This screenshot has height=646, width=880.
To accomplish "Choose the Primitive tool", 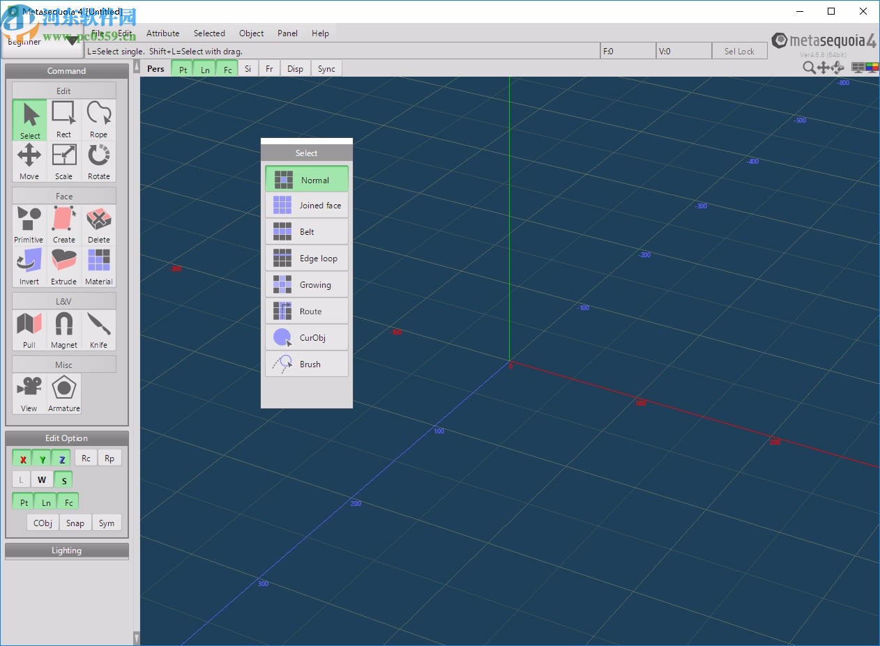I will (29, 224).
